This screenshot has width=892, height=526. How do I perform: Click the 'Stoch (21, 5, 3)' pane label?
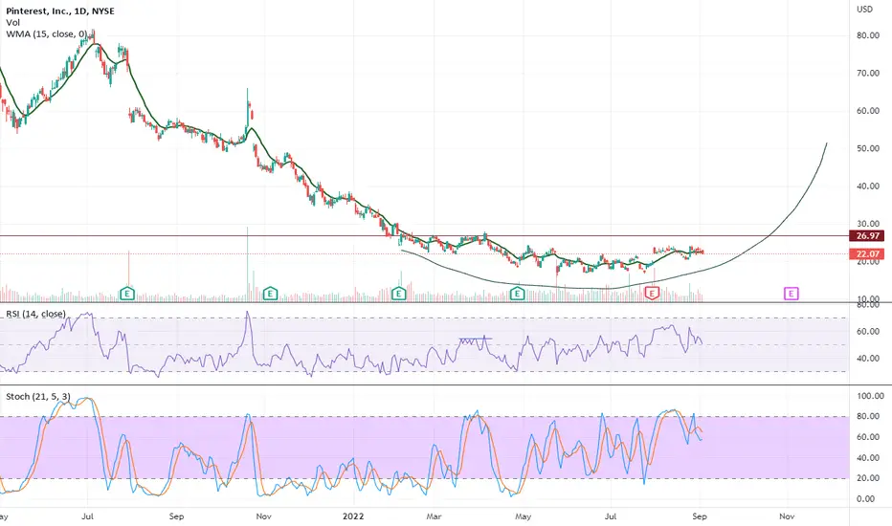[38, 396]
